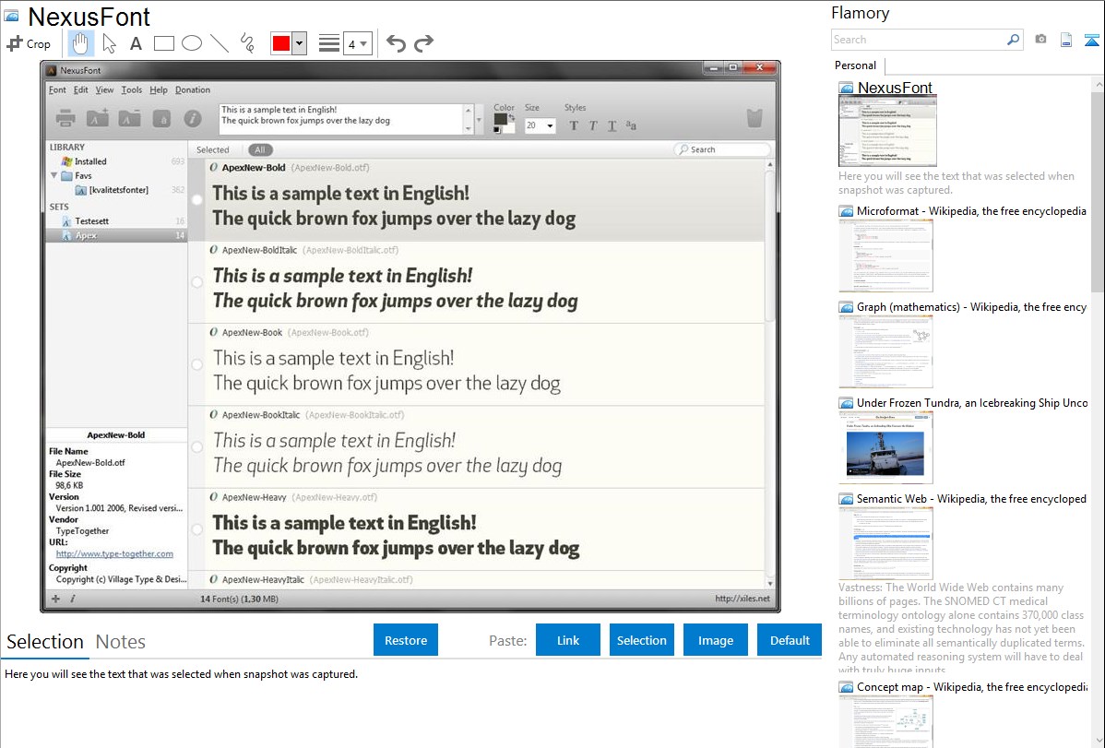The width and height of the screenshot is (1105, 748).
Task: Select the ellipse shape tool
Action: (x=191, y=43)
